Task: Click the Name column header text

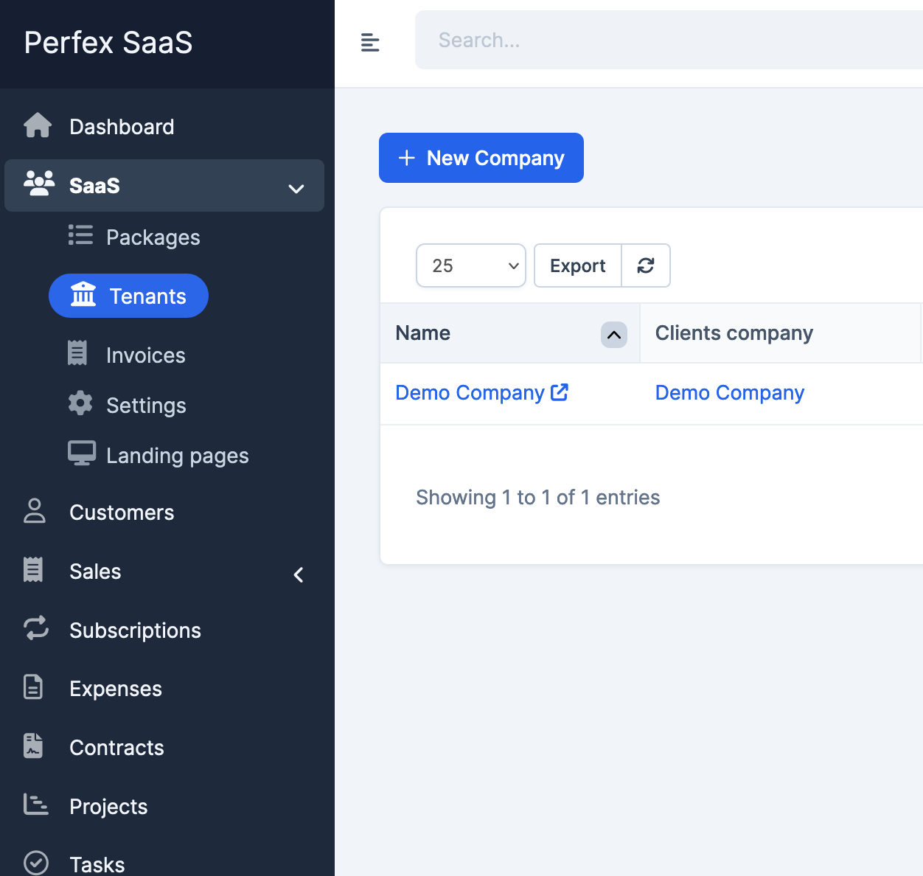Action: (423, 333)
